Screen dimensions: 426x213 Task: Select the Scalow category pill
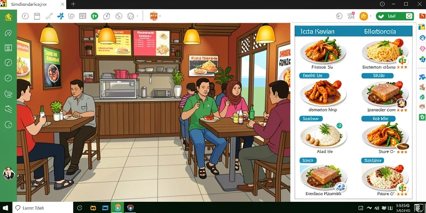pos(311,119)
